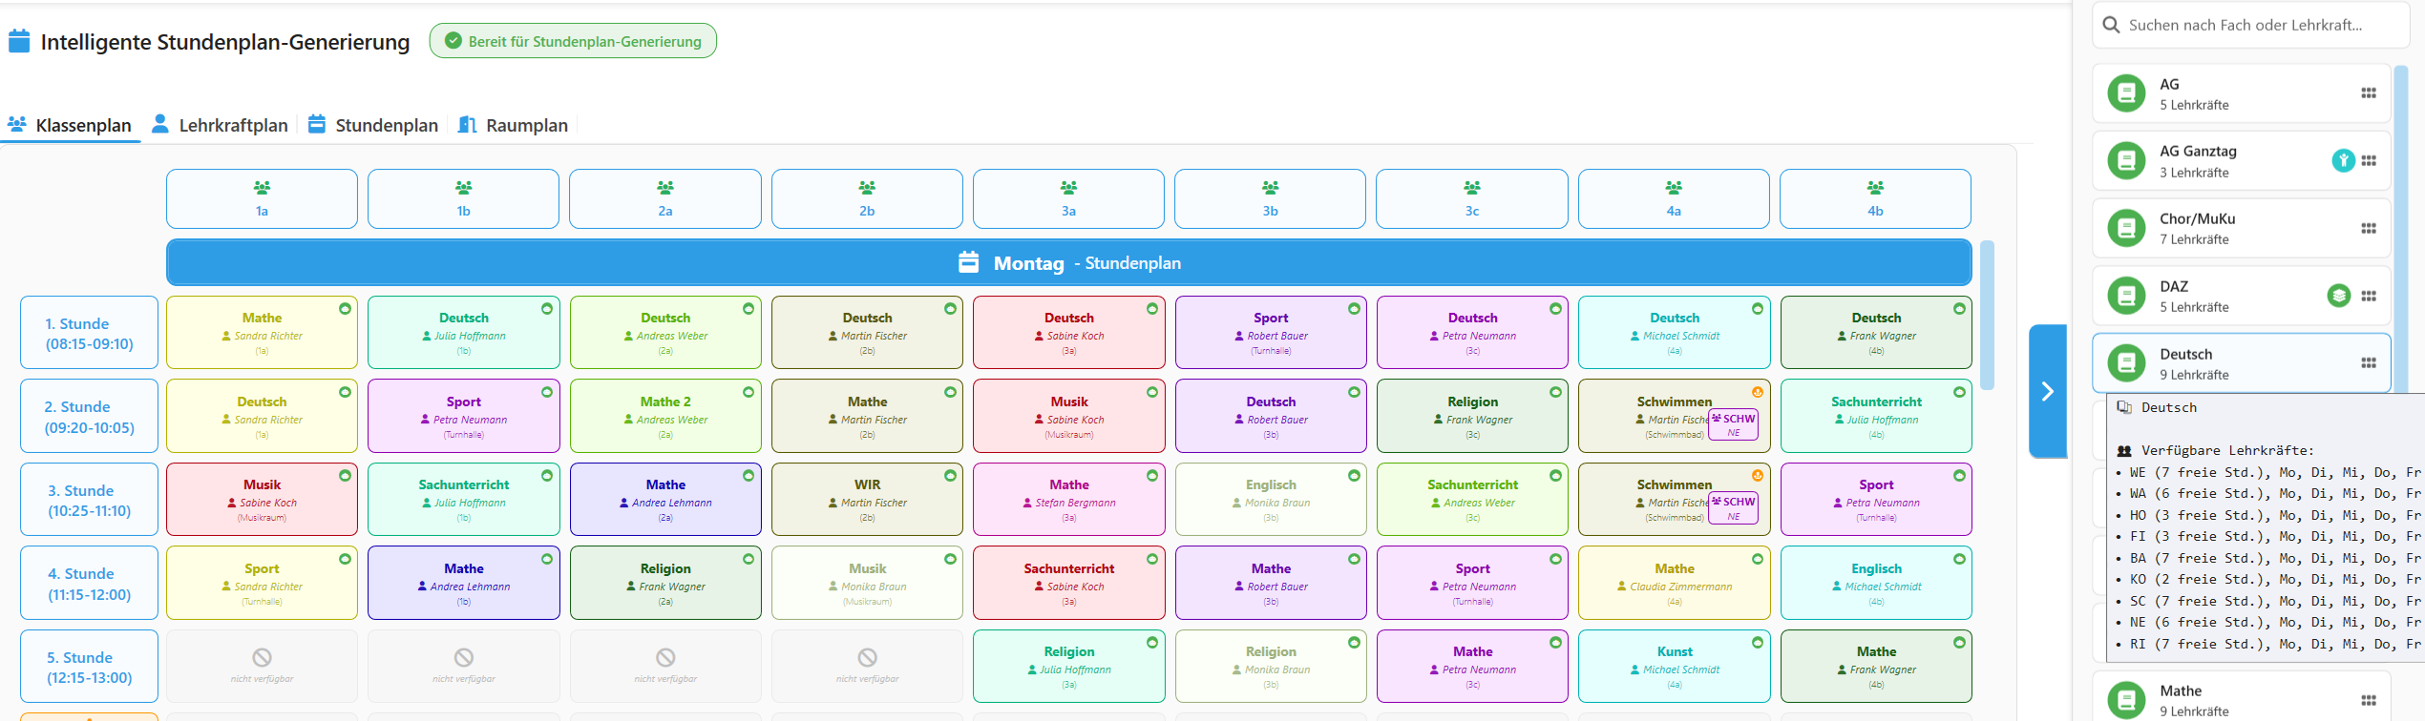Click the DAZ subject book icon
2425x721 pixels.
2126,297
